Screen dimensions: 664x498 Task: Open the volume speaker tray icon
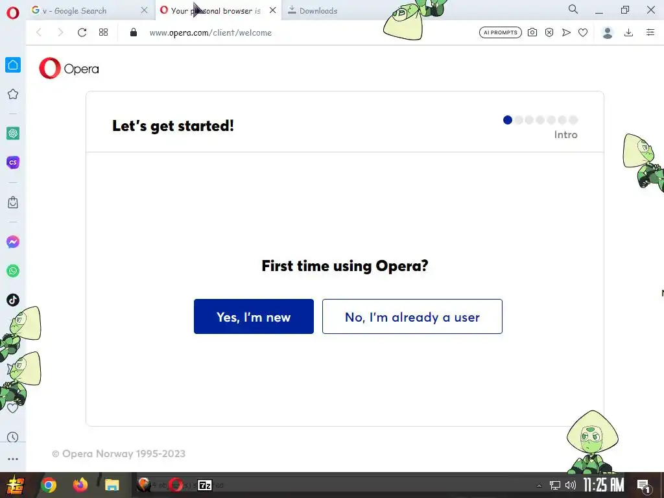[571, 485]
